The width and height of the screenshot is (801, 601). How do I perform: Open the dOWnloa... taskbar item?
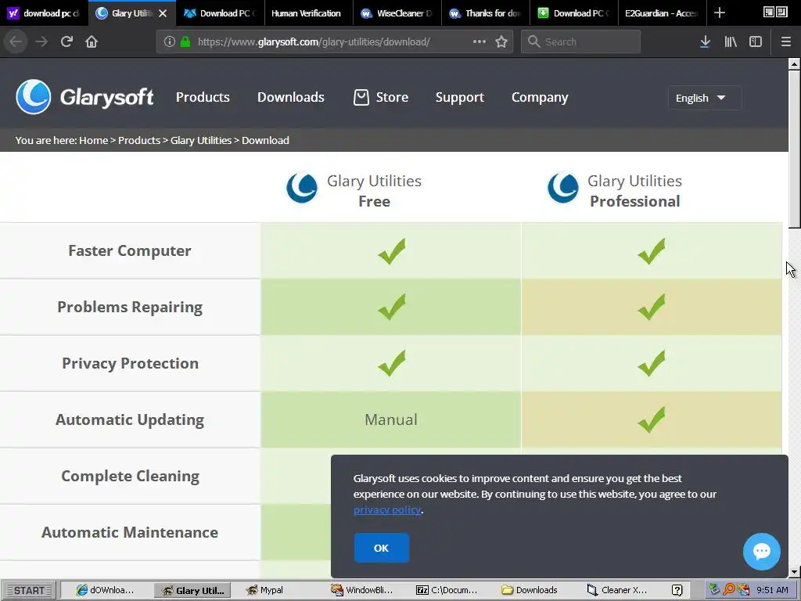coord(106,590)
